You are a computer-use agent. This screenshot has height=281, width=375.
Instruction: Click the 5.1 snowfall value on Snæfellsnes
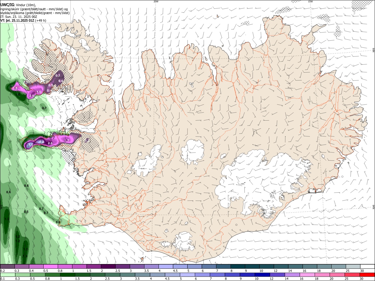(30, 145)
